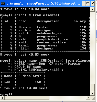Click the name 'Darwin' in table row 1
This screenshot has width=97, height=102.
25,27
